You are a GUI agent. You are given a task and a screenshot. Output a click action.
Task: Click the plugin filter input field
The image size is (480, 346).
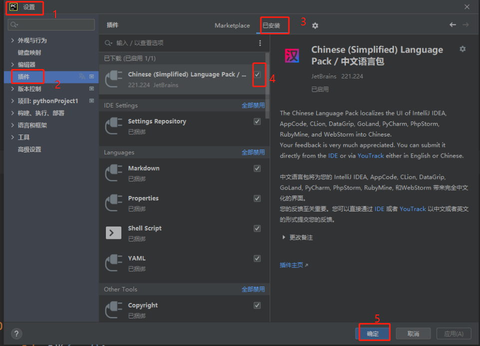(184, 43)
